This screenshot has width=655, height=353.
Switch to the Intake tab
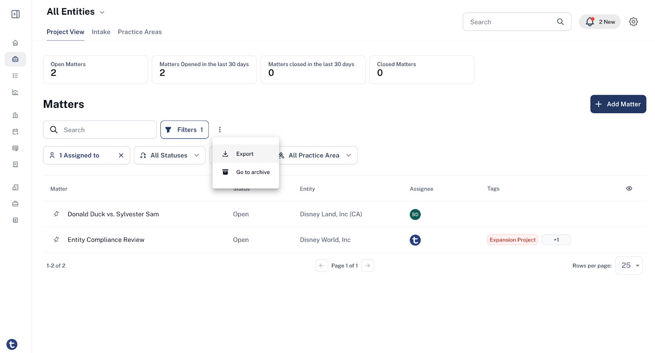tap(101, 32)
